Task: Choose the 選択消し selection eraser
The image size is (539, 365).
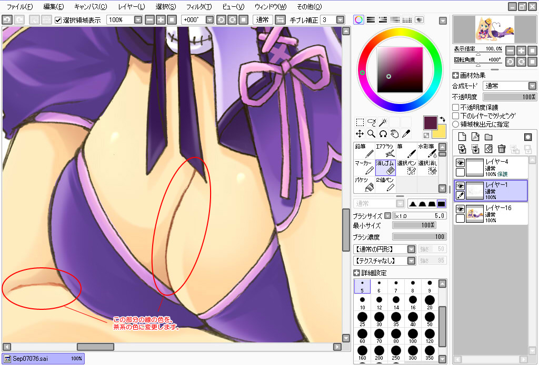Action: tap(427, 168)
